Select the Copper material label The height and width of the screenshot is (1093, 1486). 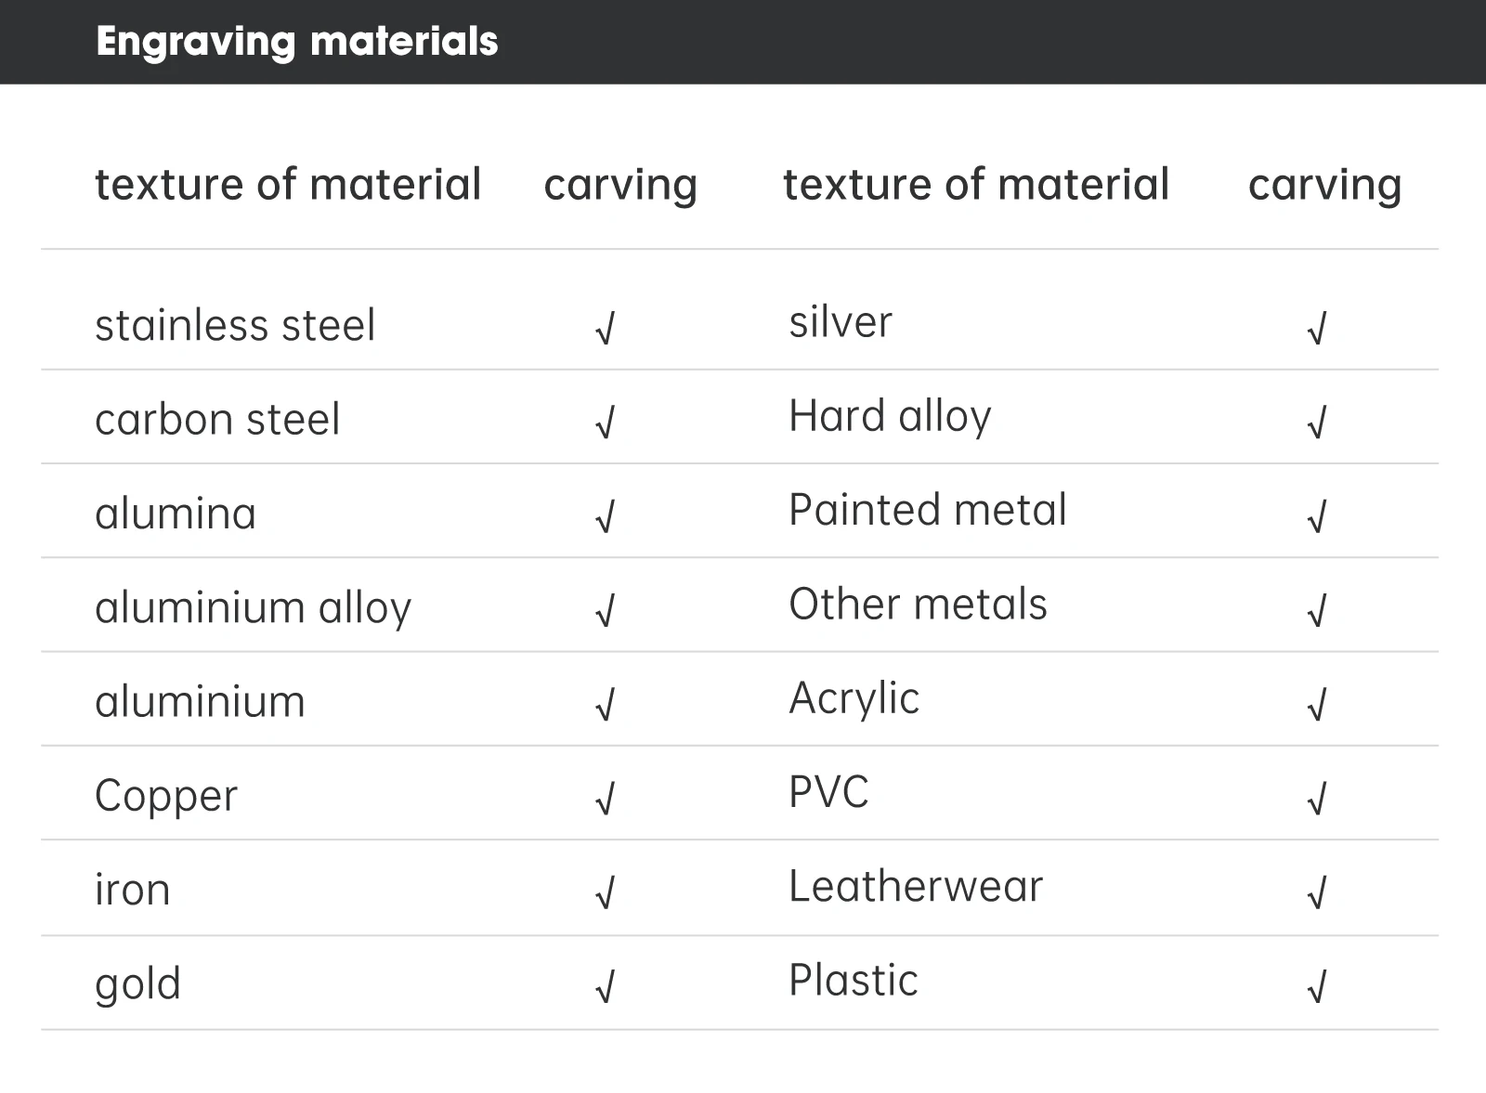click(166, 796)
